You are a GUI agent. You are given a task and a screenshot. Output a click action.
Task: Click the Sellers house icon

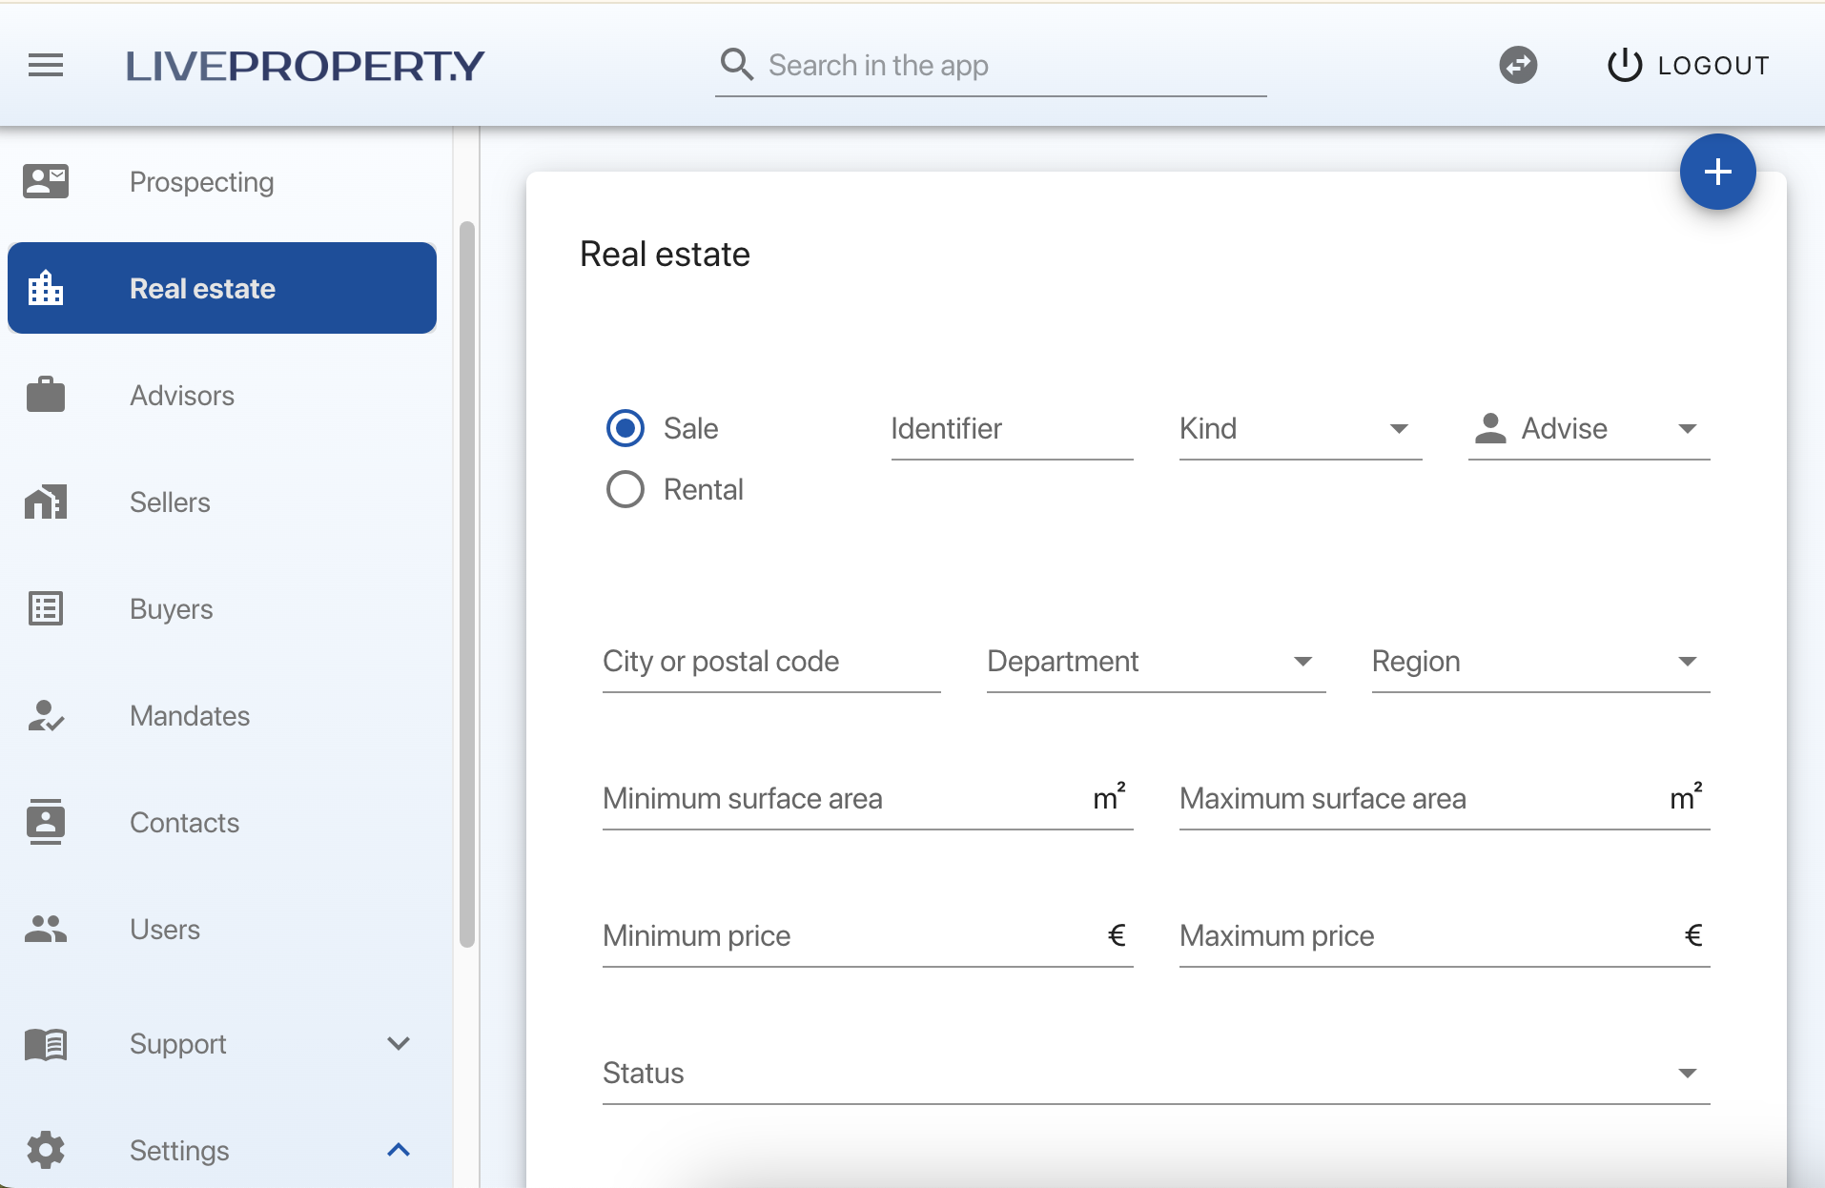pyautogui.click(x=46, y=502)
